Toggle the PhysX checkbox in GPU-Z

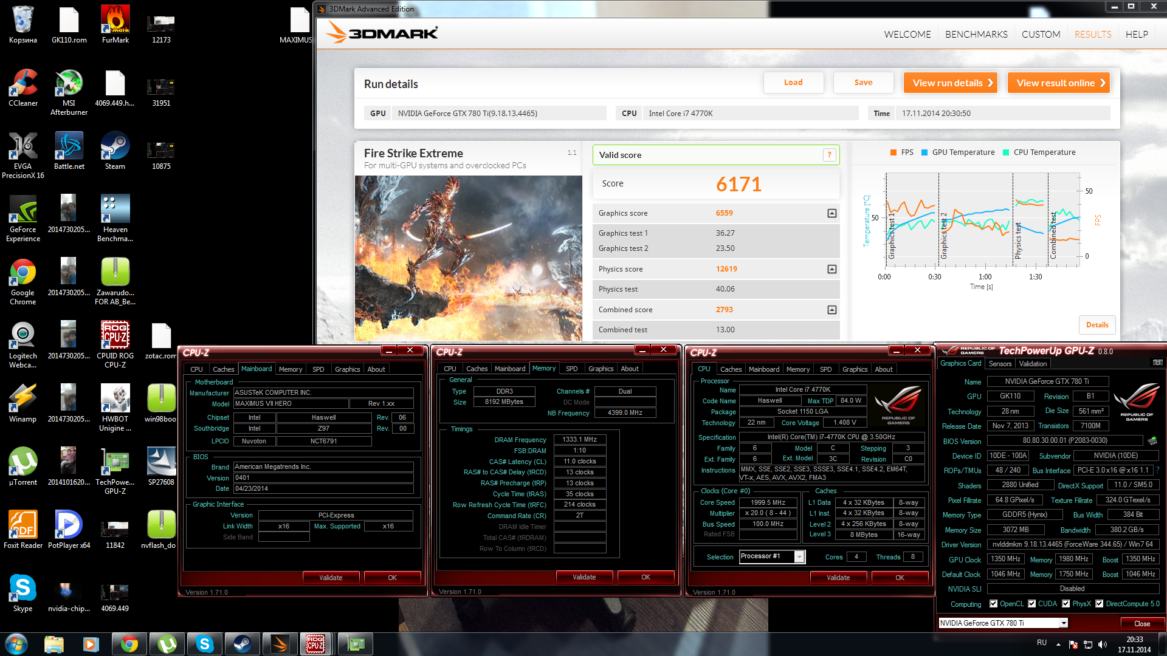point(1065,604)
